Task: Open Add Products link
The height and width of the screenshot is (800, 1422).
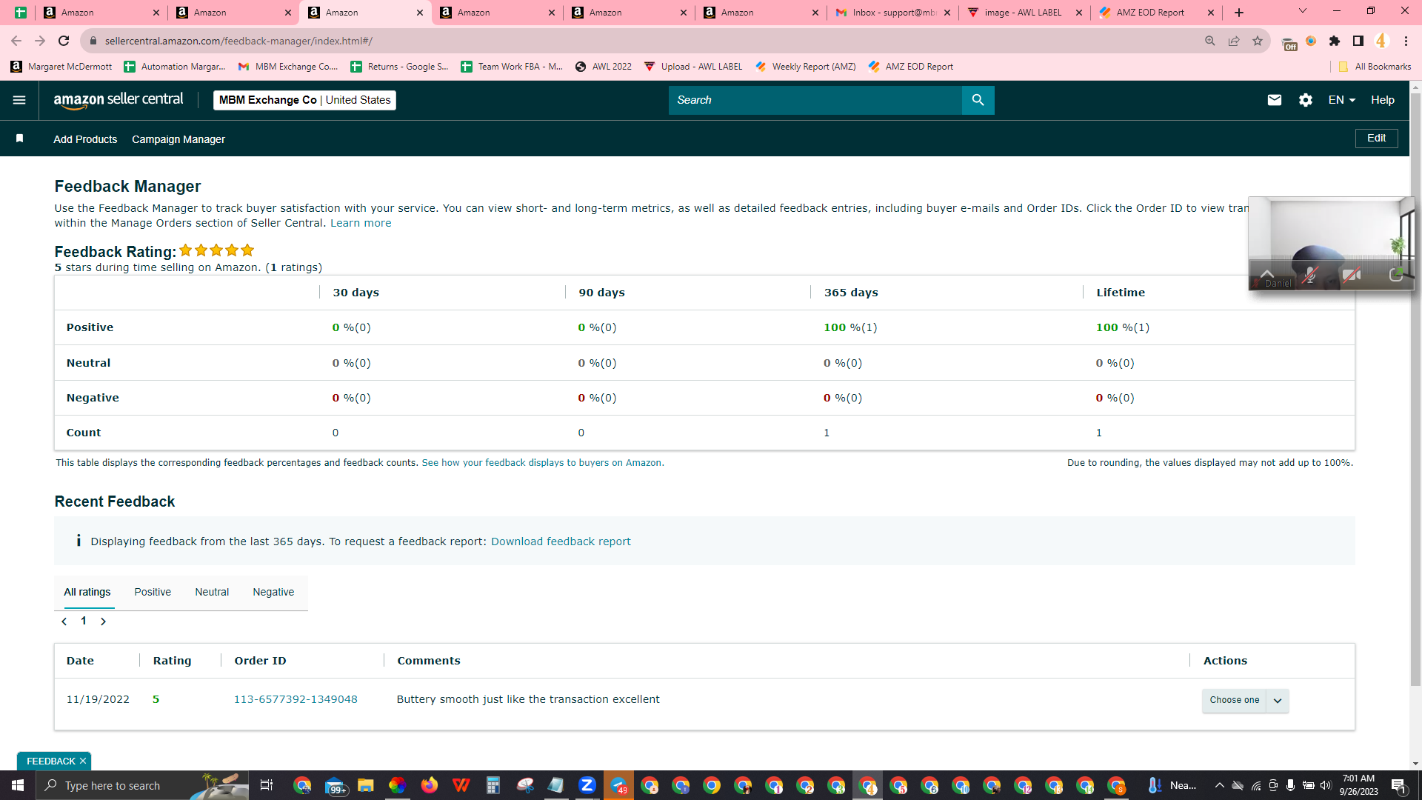Action: tap(85, 139)
